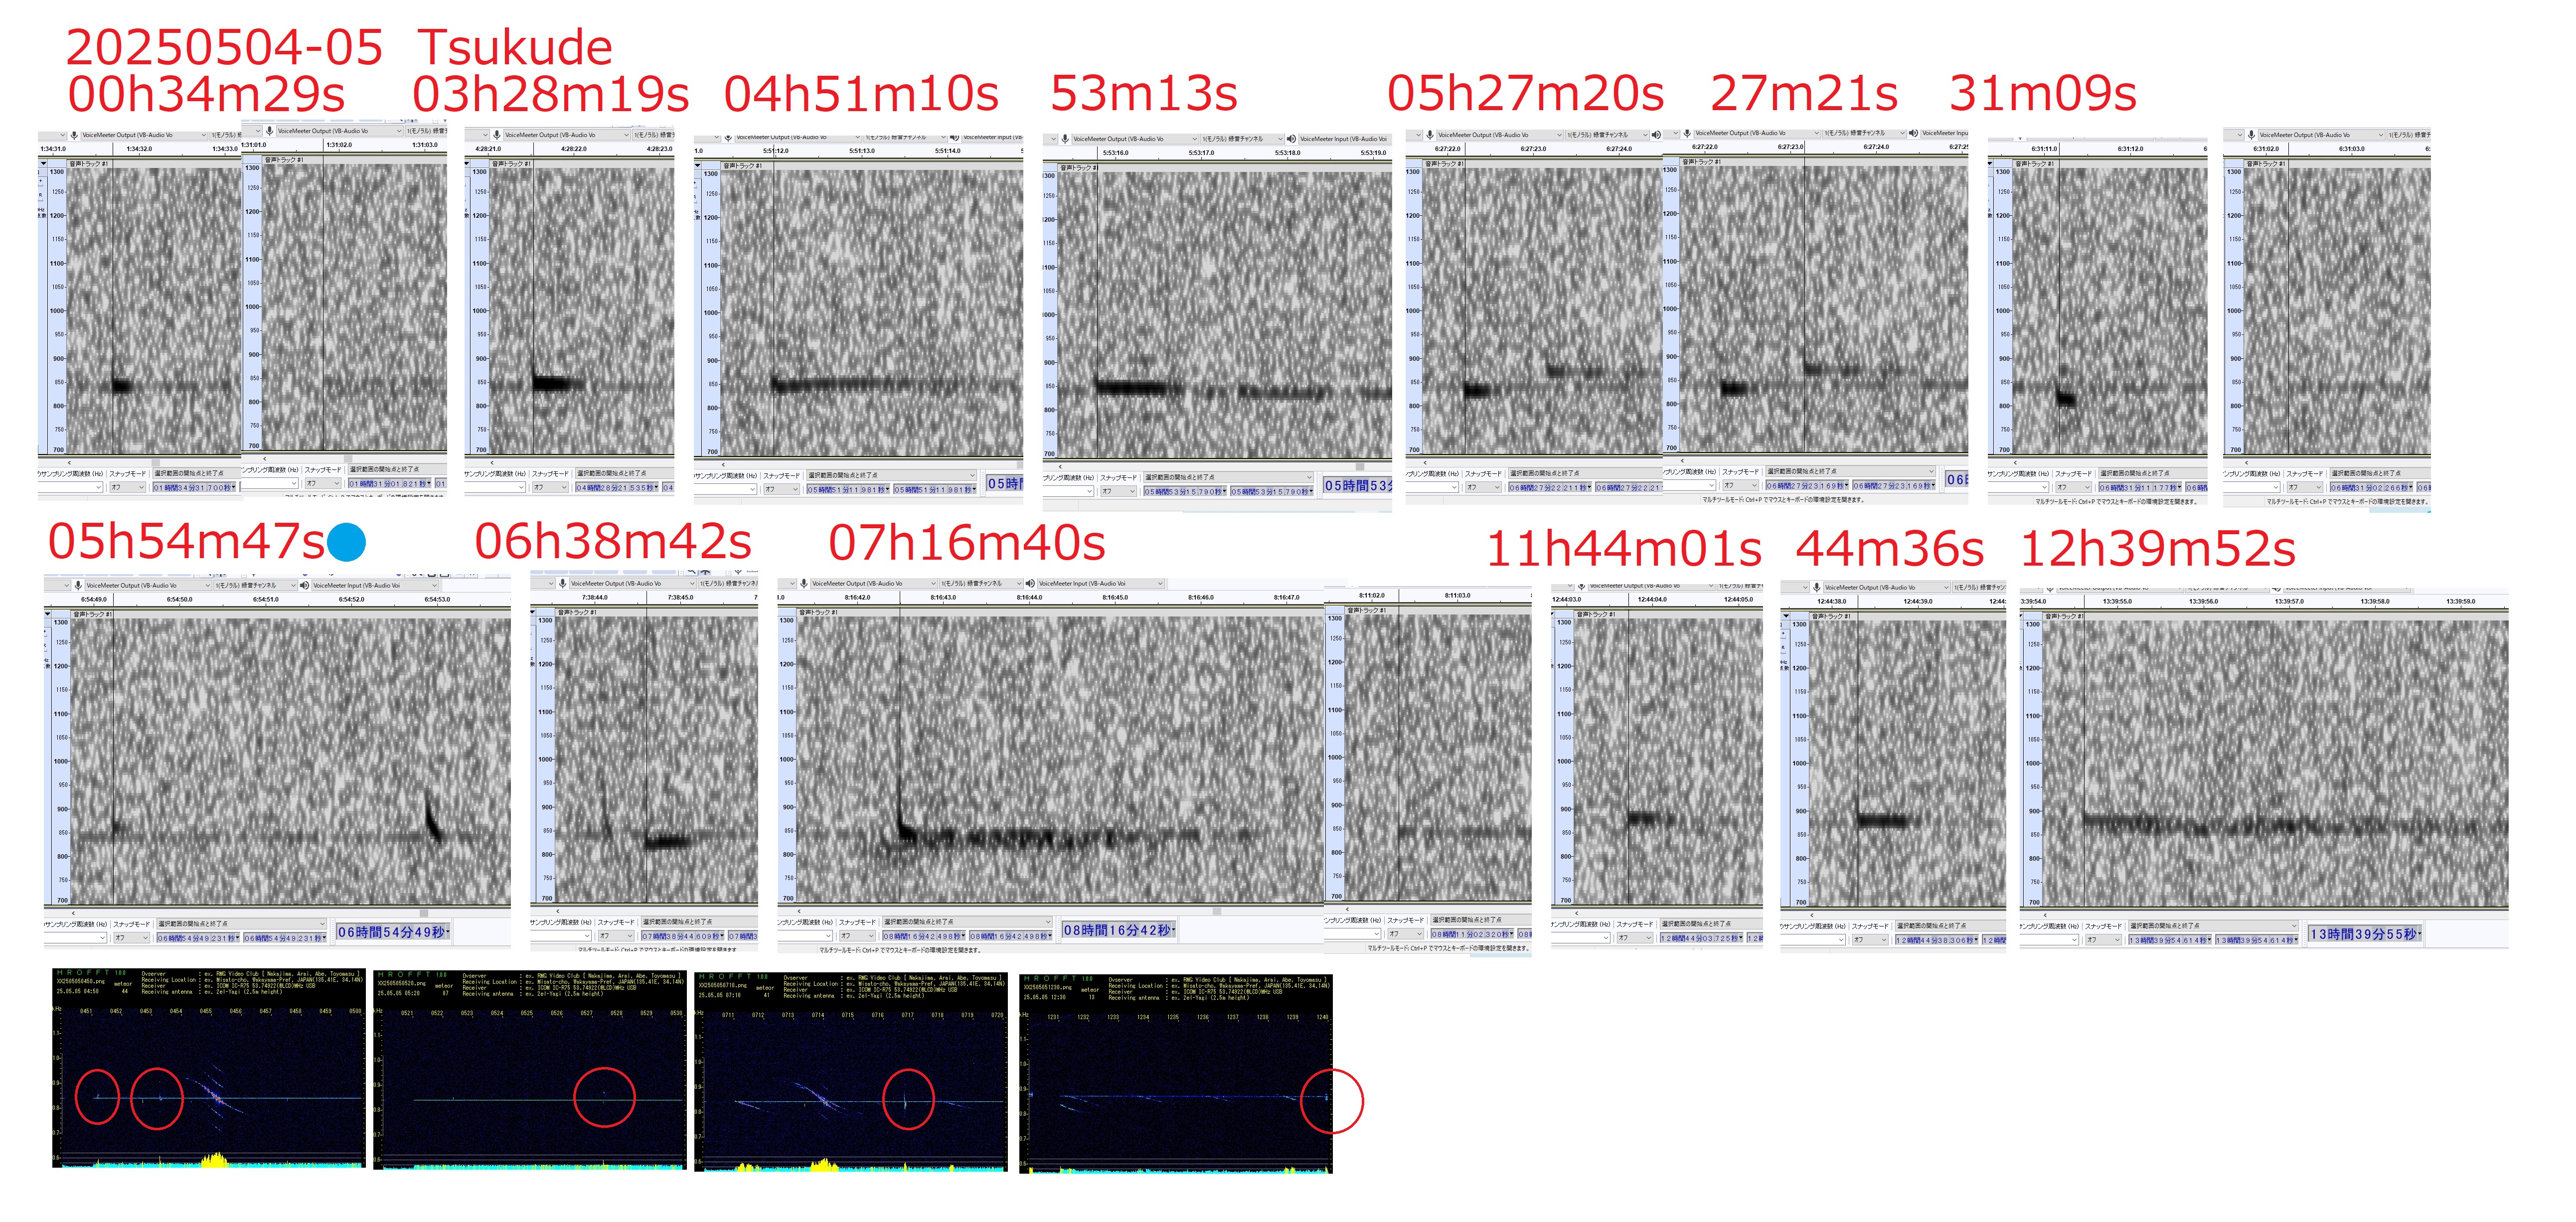Click the 13時間39分55秒 time display
The height and width of the screenshot is (1222, 2576).
coord(2364,934)
